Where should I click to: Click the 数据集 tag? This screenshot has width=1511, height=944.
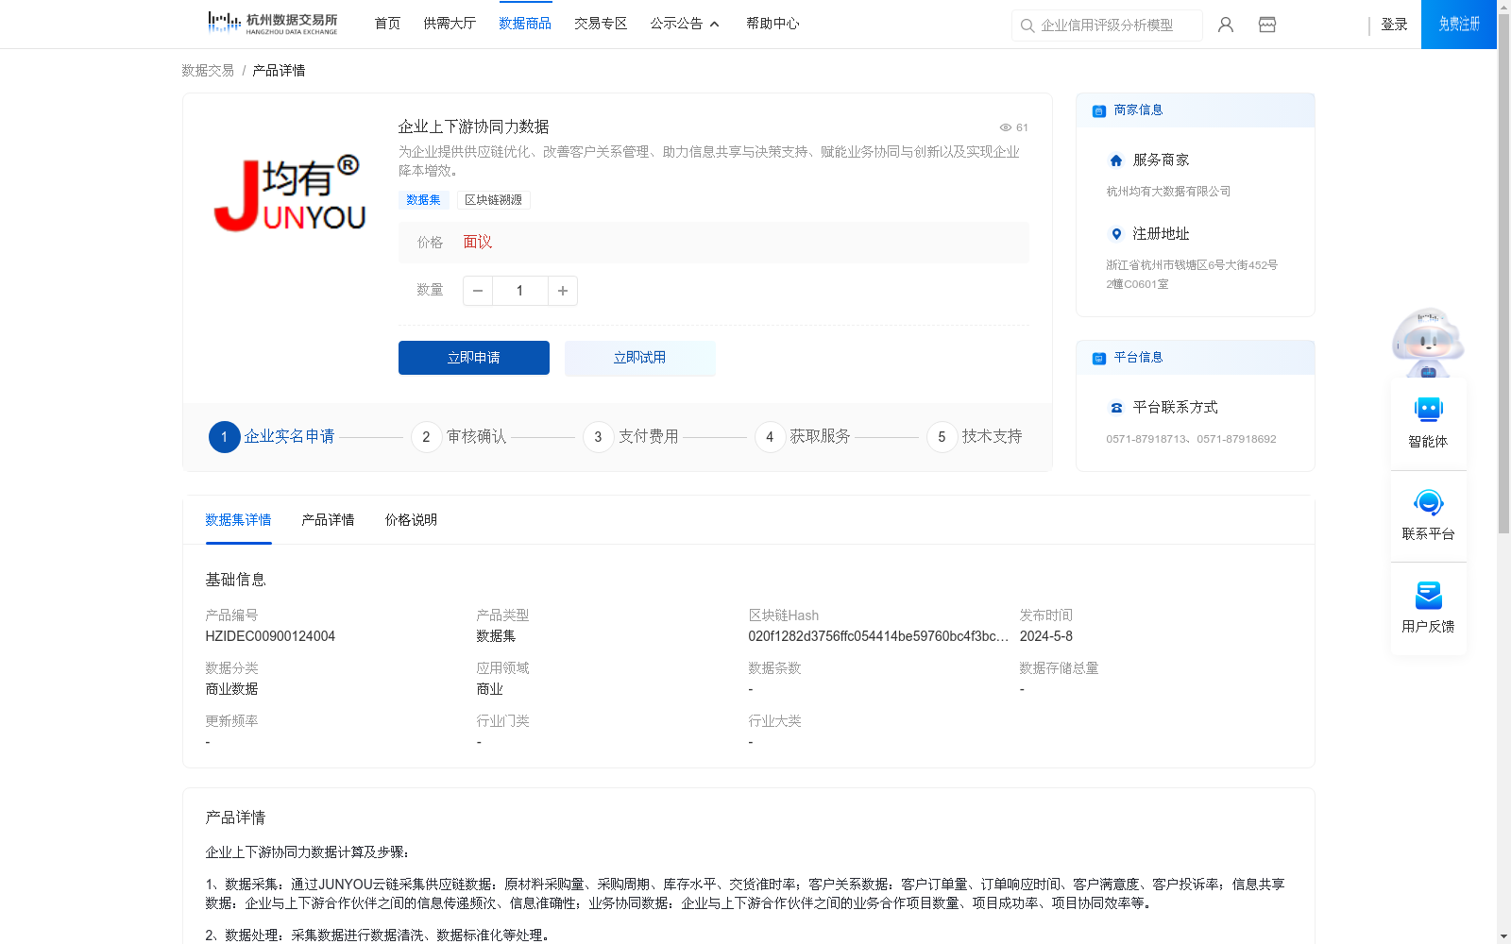click(423, 200)
